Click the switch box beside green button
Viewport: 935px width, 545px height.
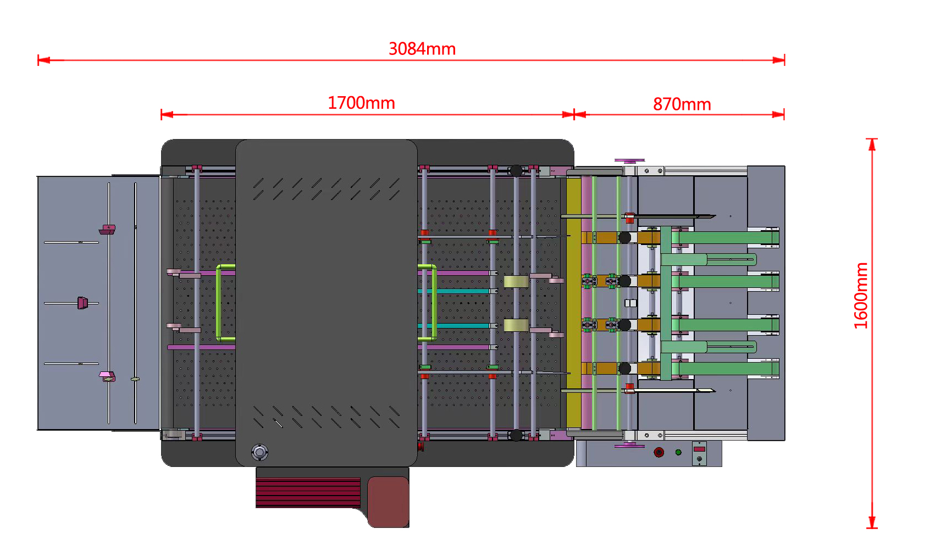[x=699, y=453]
